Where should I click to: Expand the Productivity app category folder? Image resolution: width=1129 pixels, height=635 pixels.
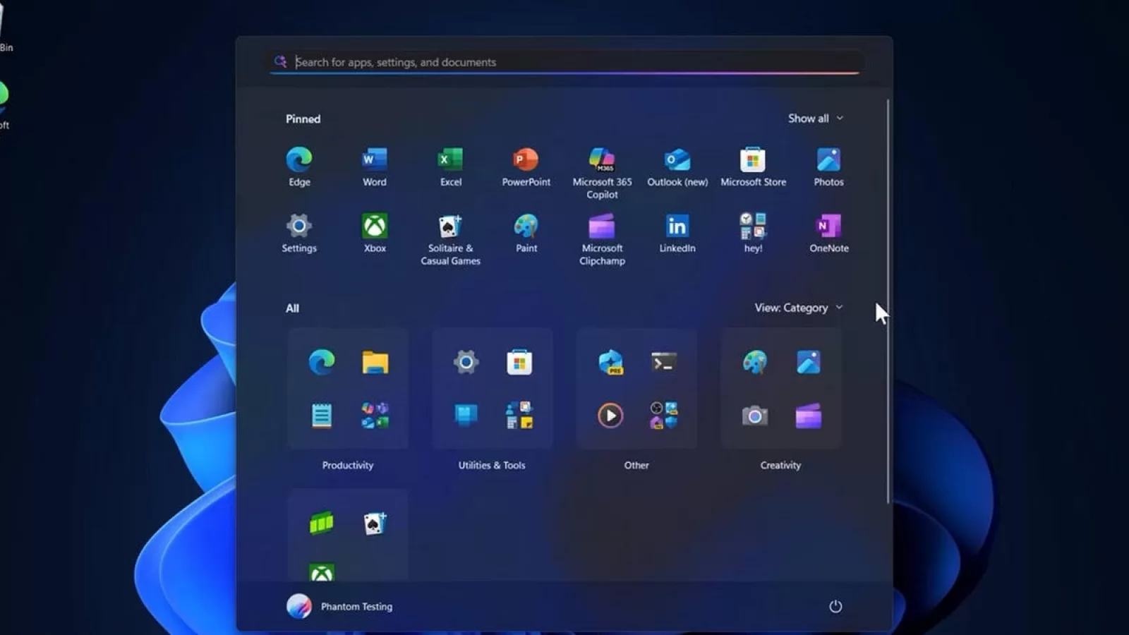point(347,389)
